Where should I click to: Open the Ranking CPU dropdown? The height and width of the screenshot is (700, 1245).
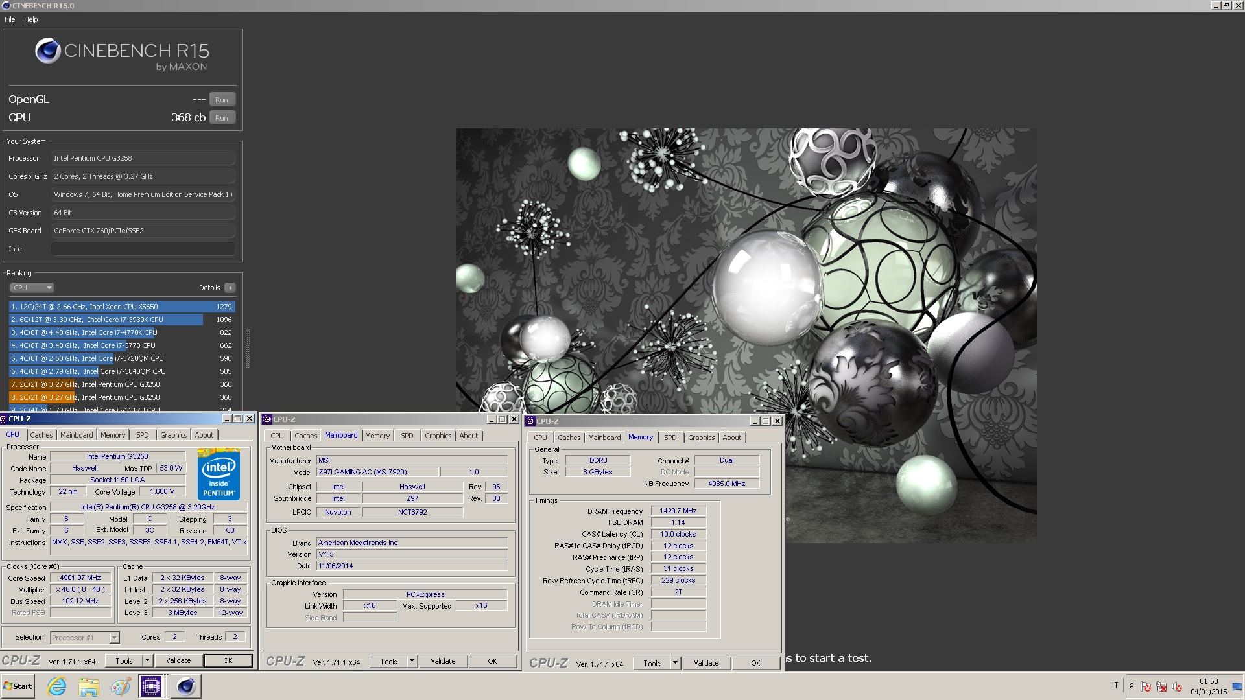[31, 288]
